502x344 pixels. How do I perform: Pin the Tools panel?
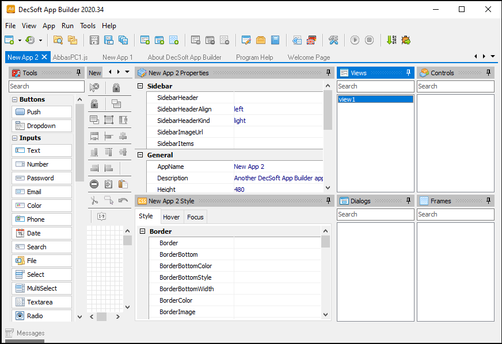tap(78, 72)
